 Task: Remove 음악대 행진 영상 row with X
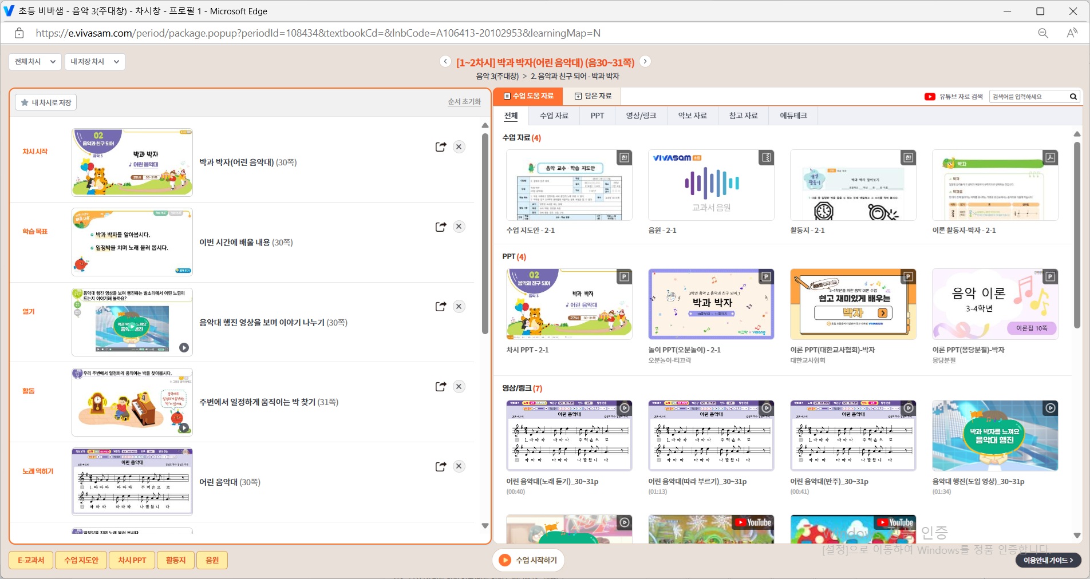click(x=459, y=307)
